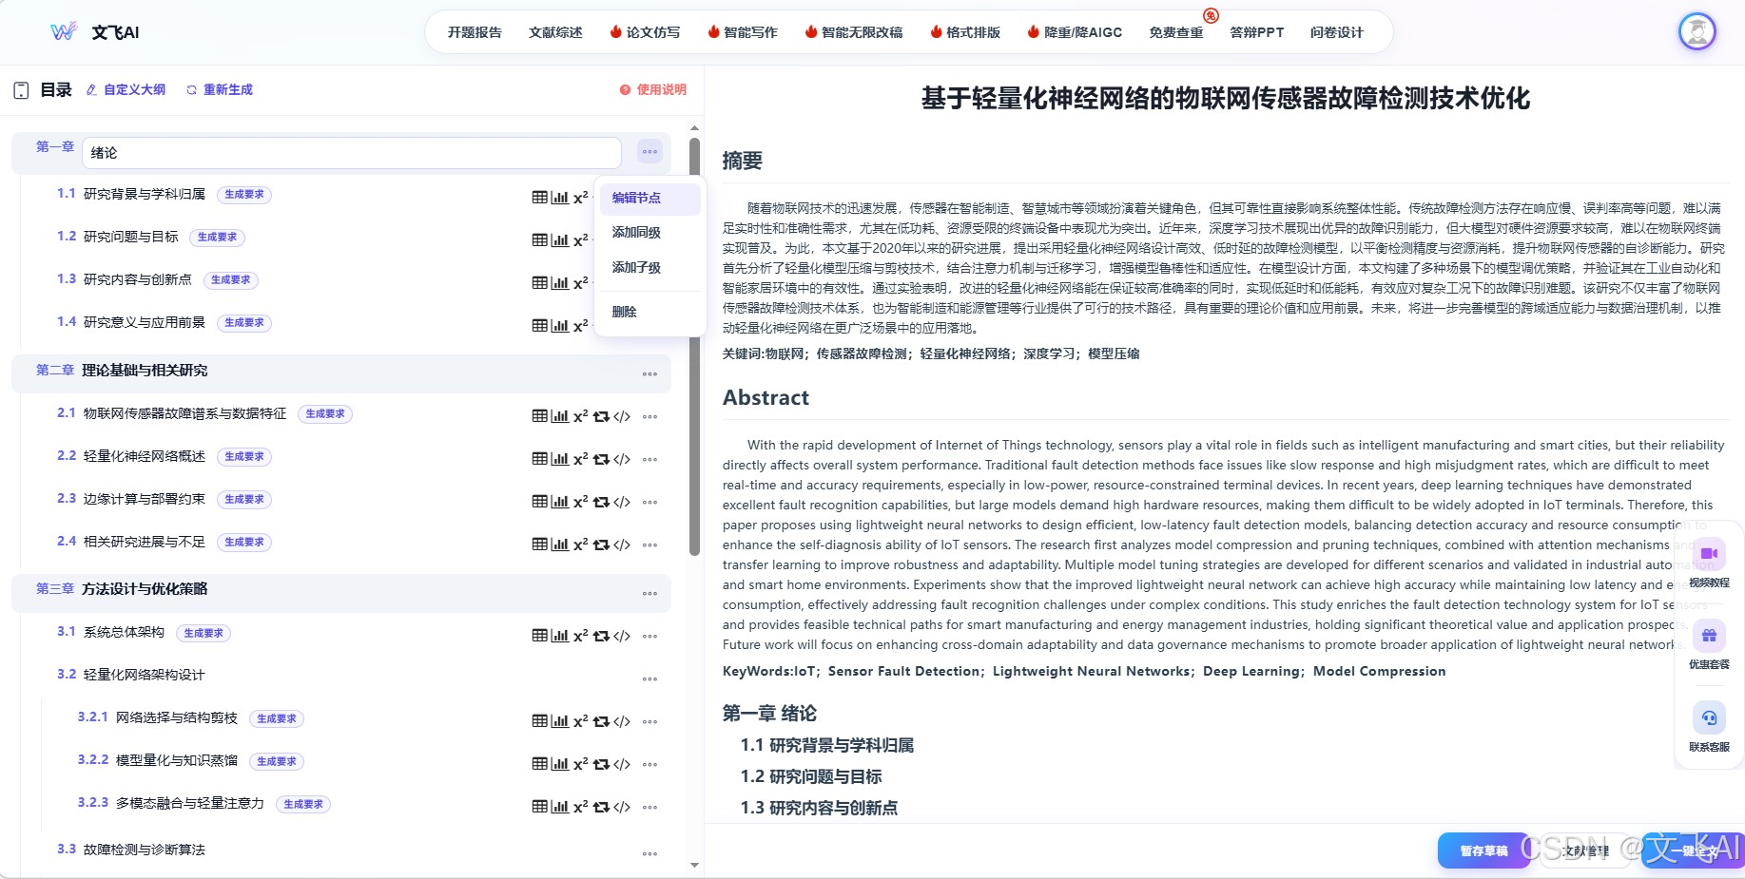Click the code icon in row 2.1
Viewport: 1745px width, 879px height.
pos(622,416)
